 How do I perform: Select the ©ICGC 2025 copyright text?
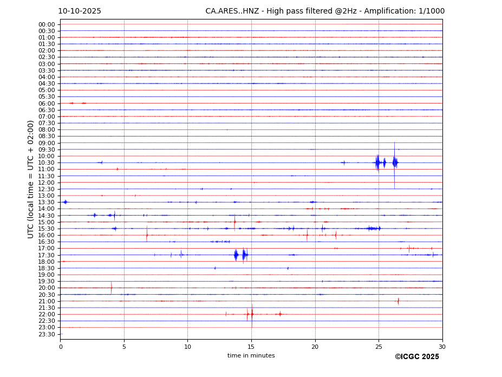pos(416,357)
